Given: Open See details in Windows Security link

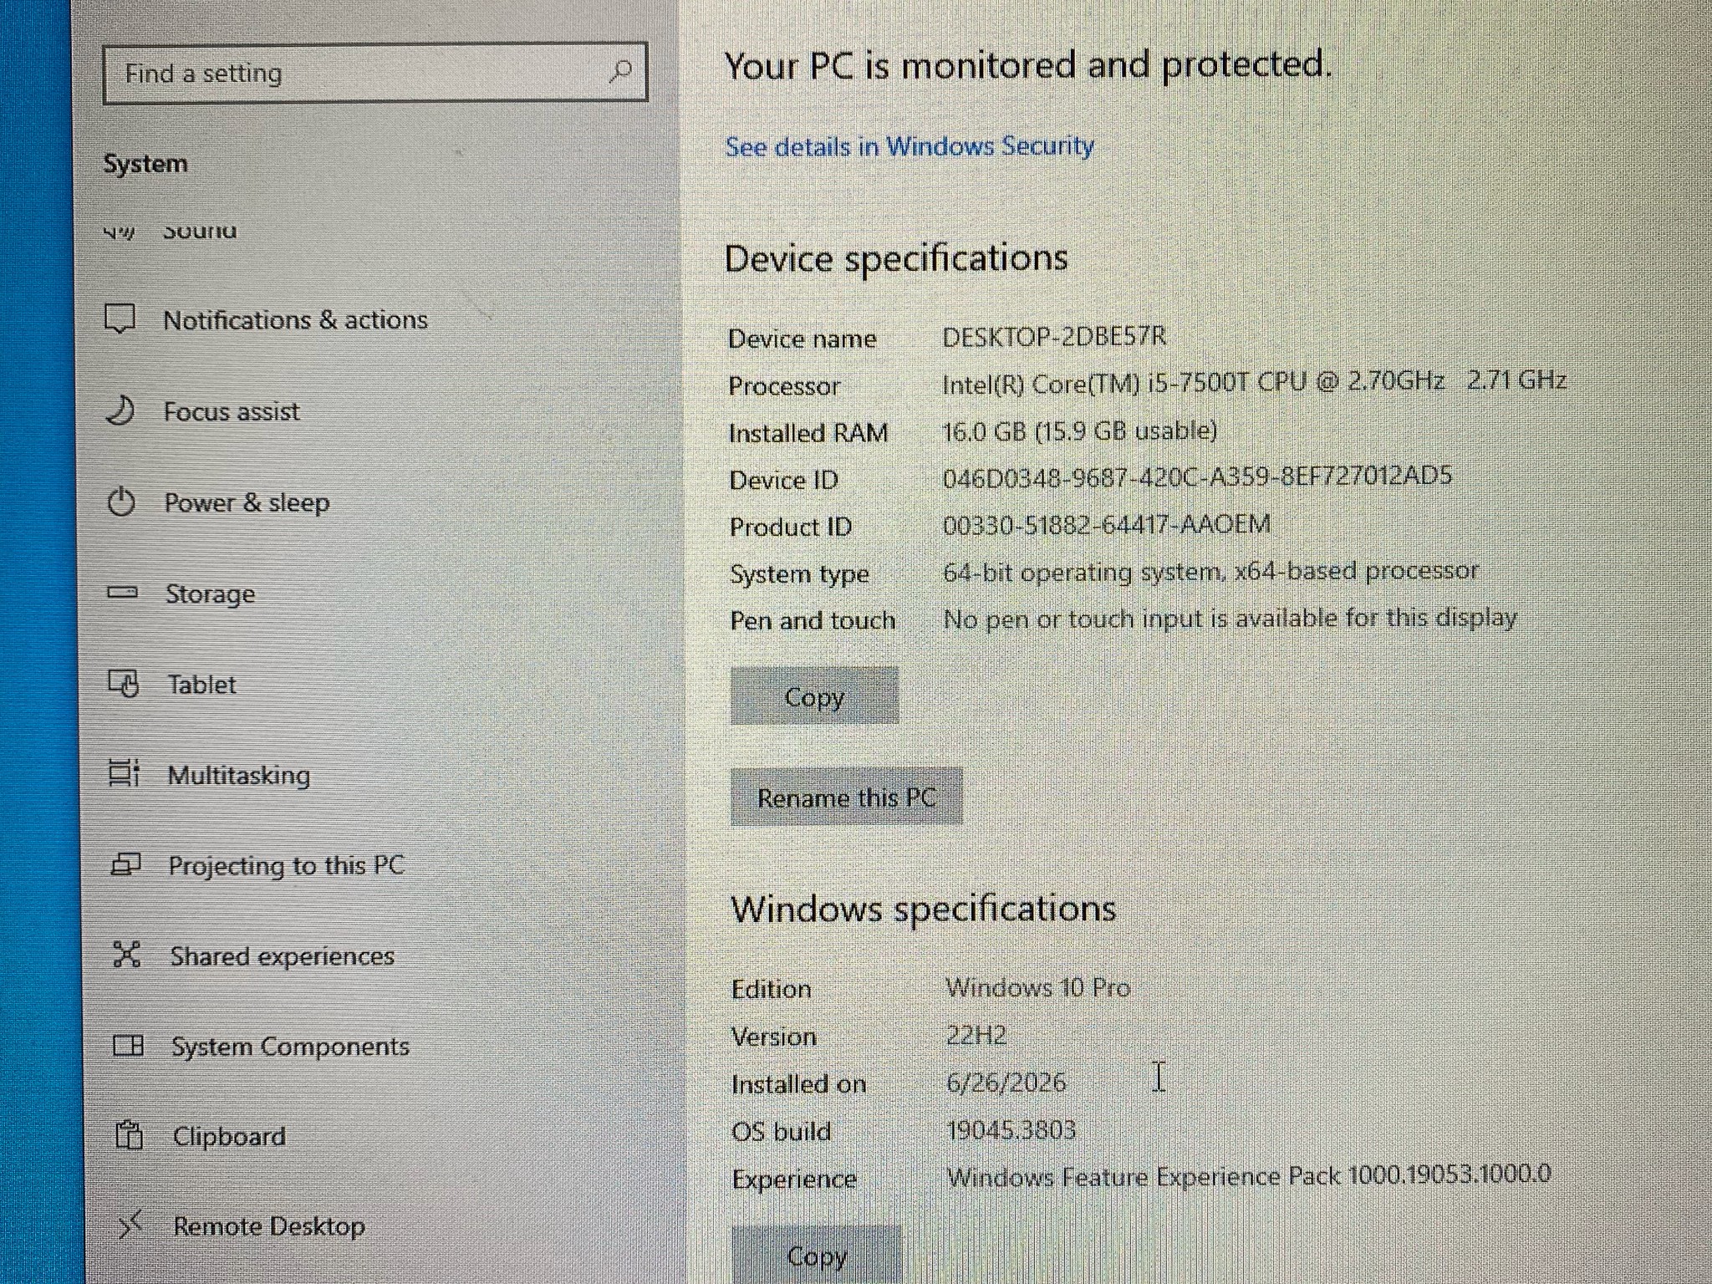Looking at the screenshot, I should [909, 146].
